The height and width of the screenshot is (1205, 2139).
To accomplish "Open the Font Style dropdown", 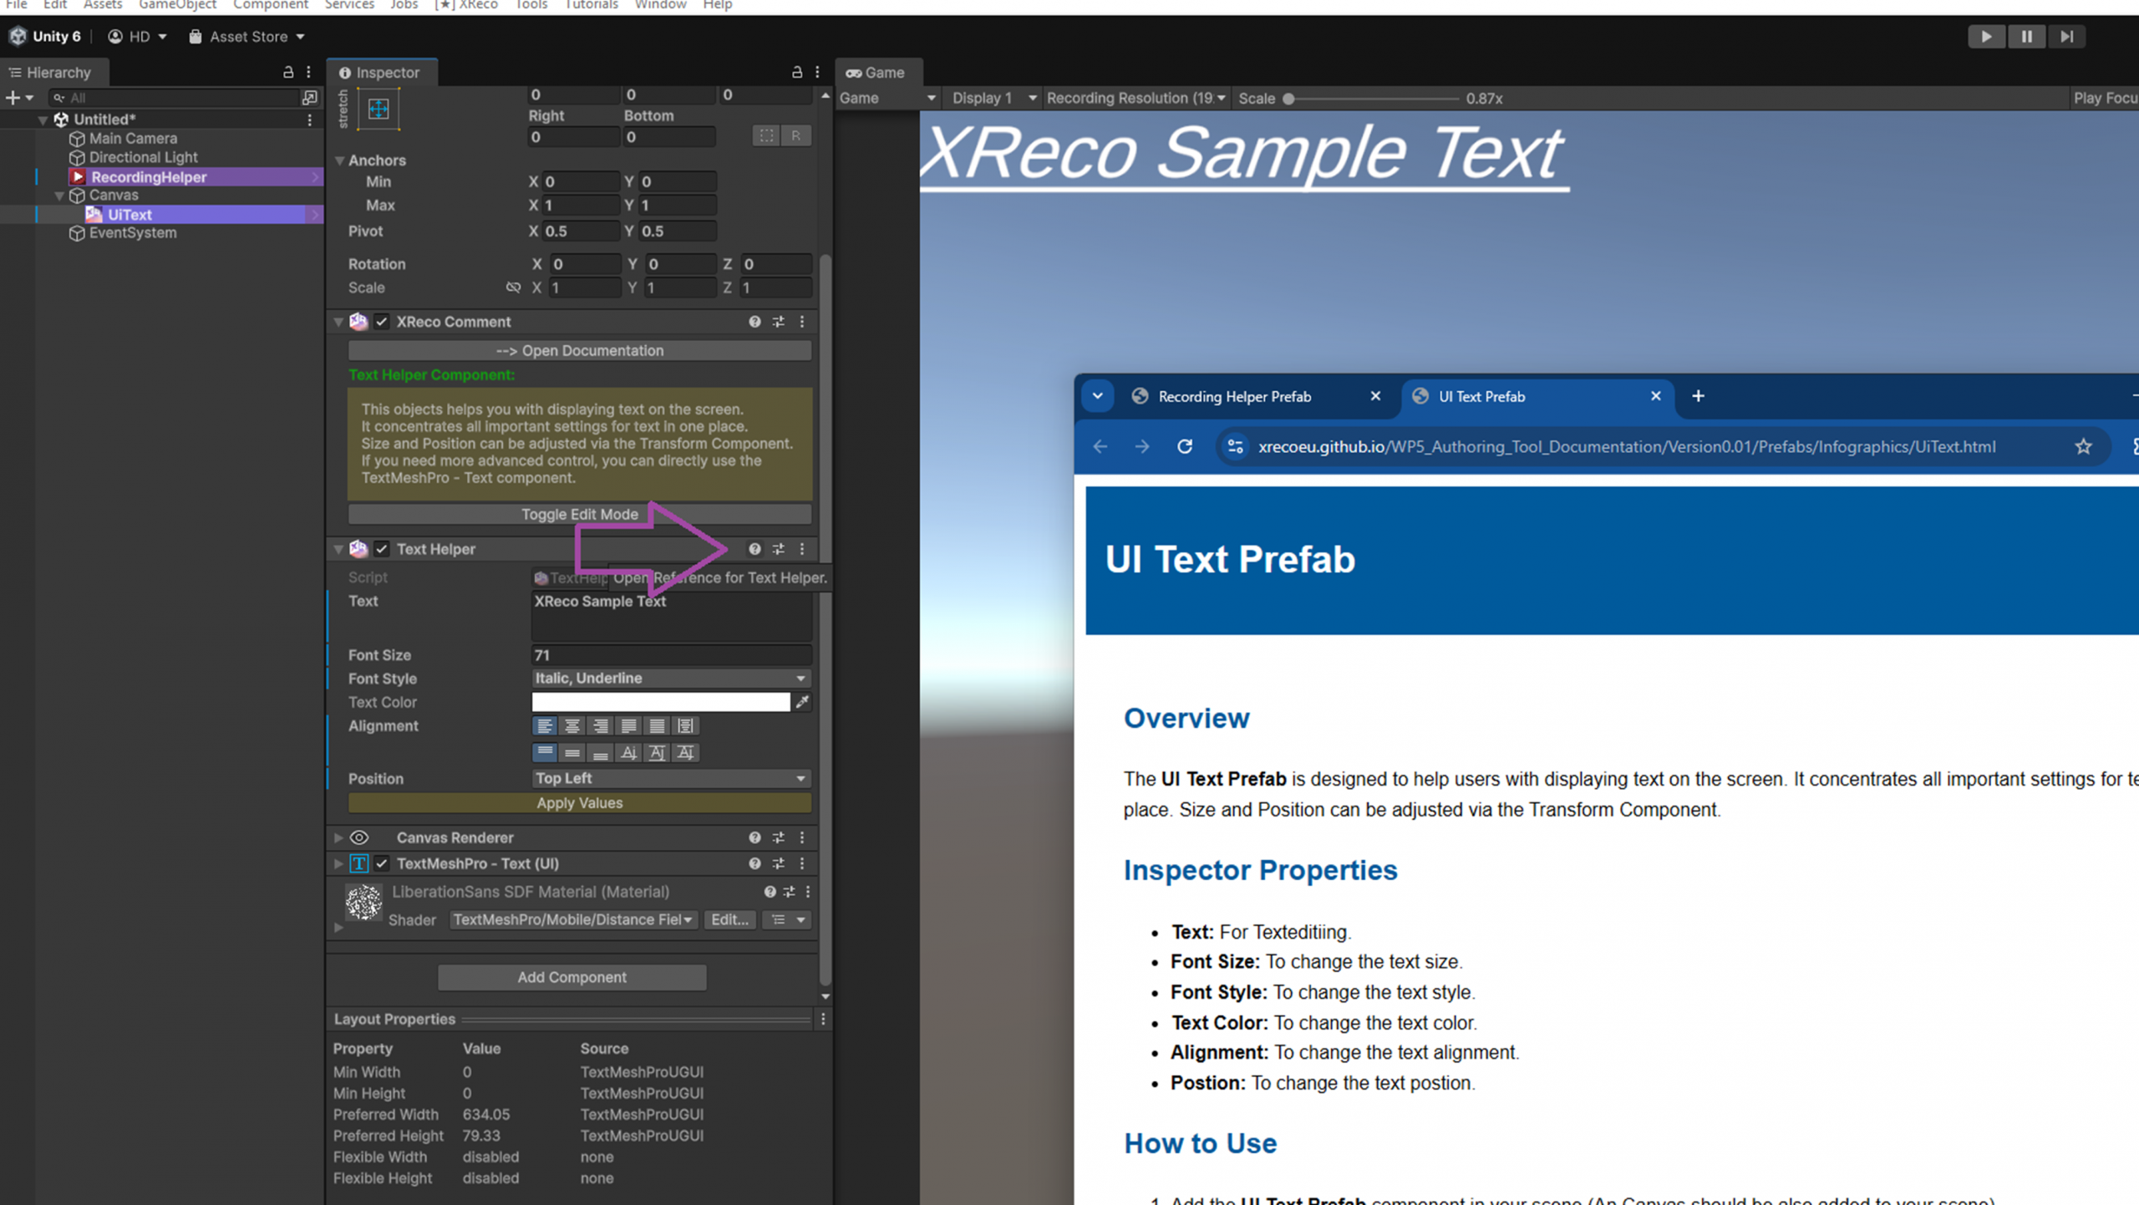I will pyautogui.click(x=671, y=679).
